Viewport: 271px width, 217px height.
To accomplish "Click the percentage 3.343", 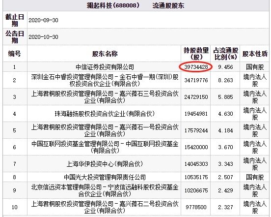I will tap(225, 164).
